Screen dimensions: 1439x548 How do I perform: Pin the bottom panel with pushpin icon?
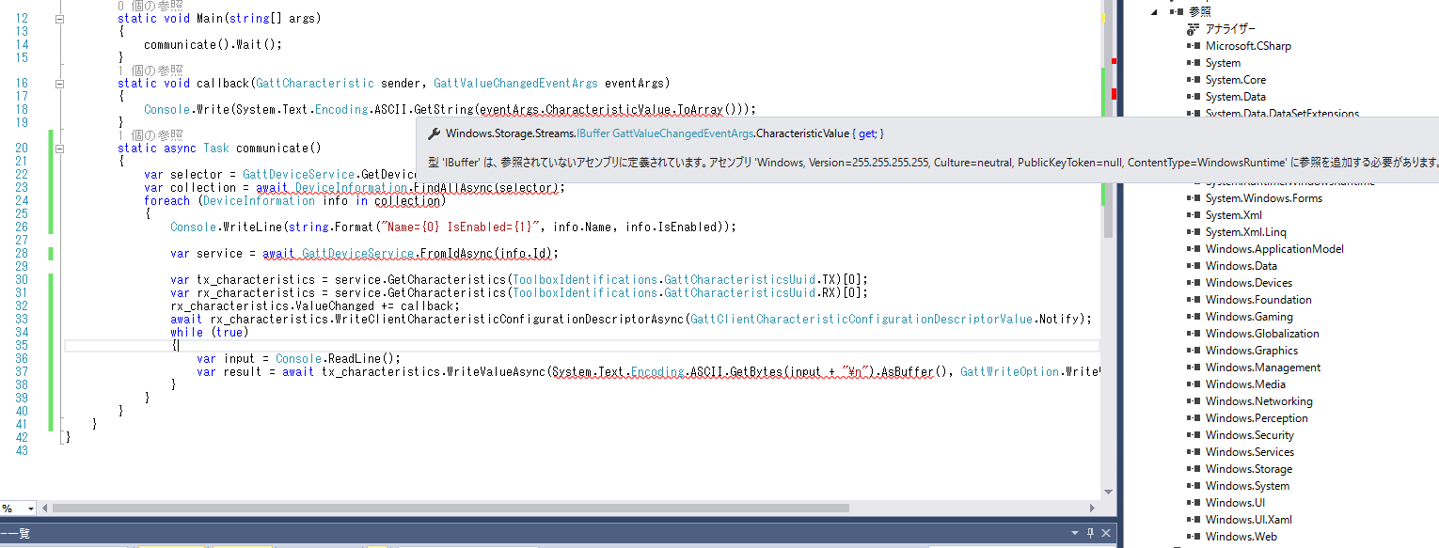click(1090, 533)
